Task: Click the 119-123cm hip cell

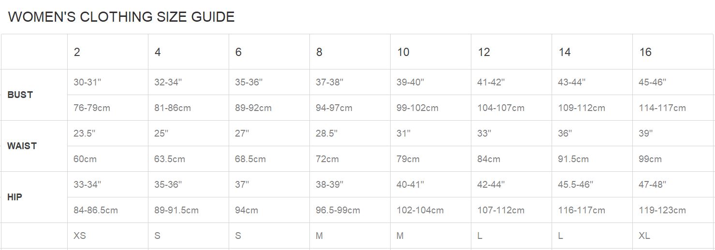Action: tap(662, 210)
